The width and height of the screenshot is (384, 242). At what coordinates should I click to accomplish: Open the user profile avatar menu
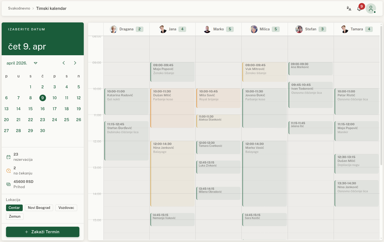coord(371,8)
